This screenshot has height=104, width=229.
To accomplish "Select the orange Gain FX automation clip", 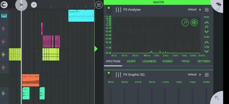I will tap(31, 80).
